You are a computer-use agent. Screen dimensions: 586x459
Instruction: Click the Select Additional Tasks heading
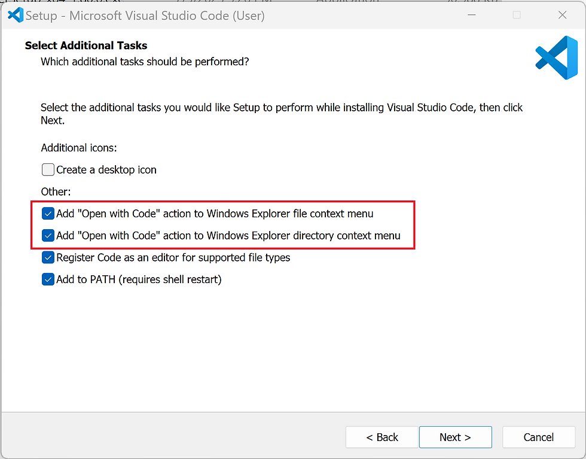tap(86, 45)
